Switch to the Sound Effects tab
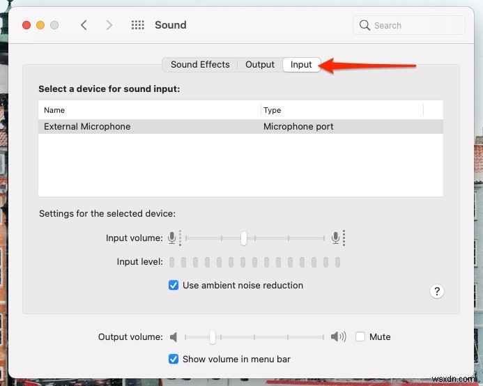Image resolution: width=483 pixels, height=386 pixels. 200,65
